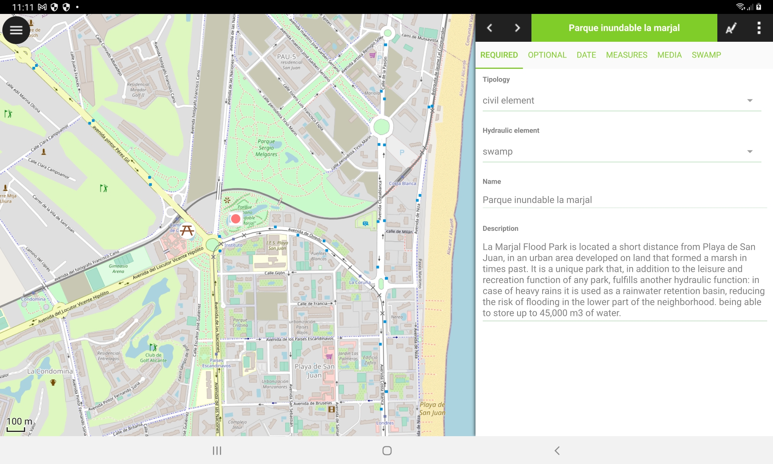Tap the picnic table map icon
Viewport: 773px width, 464px height.
(187, 230)
